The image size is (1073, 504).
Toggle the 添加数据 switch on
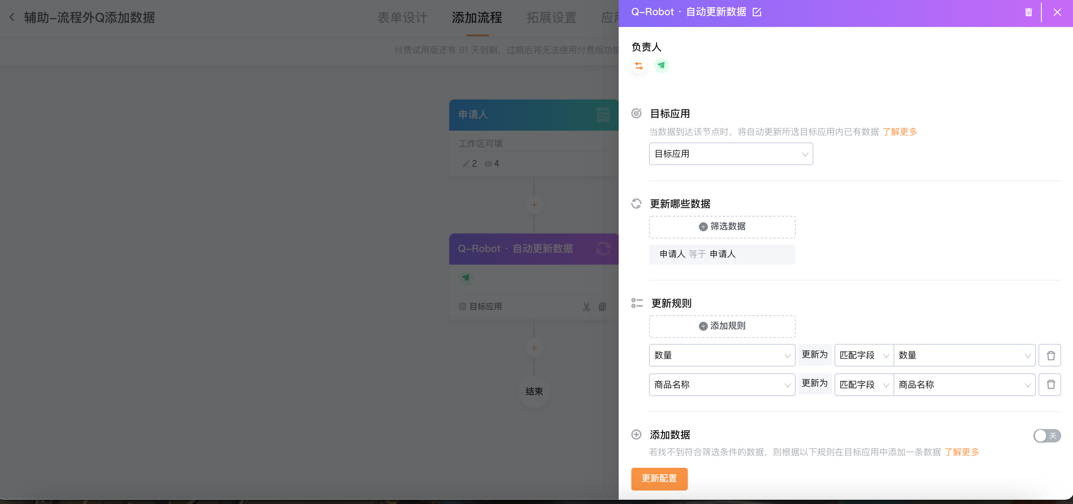tap(1047, 435)
